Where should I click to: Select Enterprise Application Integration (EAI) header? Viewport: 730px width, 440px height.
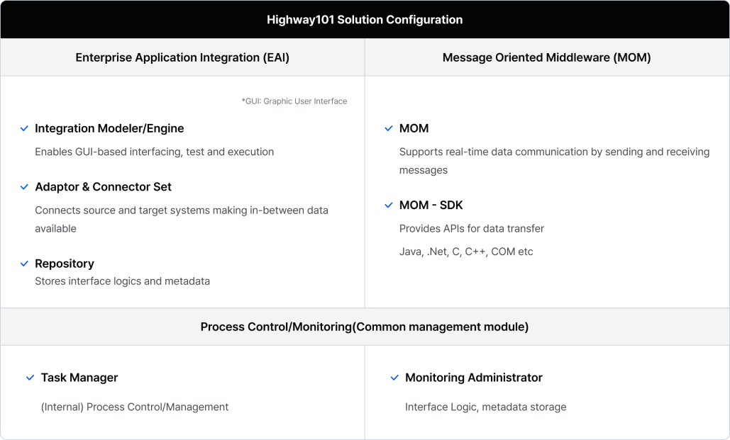[182, 57]
